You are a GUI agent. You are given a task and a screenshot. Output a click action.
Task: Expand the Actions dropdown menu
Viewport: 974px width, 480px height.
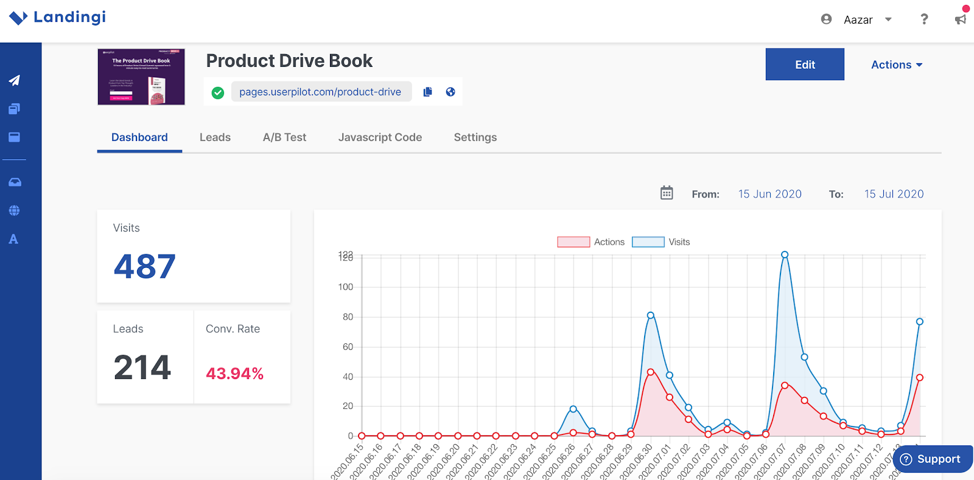coord(896,64)
